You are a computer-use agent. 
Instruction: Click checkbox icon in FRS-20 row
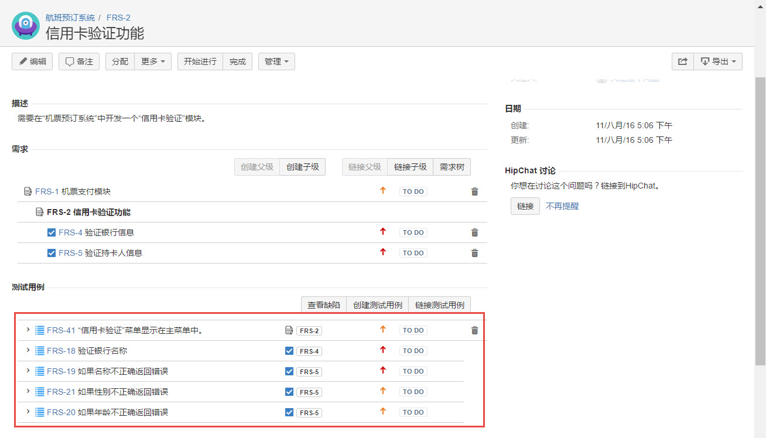tap(289, 412)
